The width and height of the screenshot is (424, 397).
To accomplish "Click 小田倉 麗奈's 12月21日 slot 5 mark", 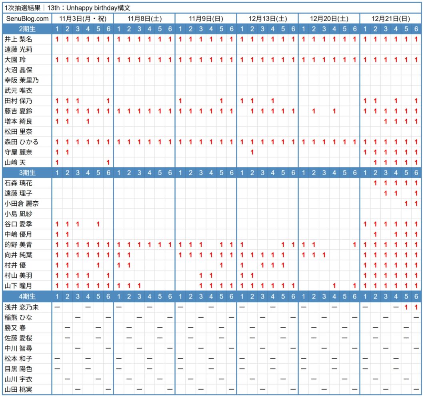I will point(406,203).
